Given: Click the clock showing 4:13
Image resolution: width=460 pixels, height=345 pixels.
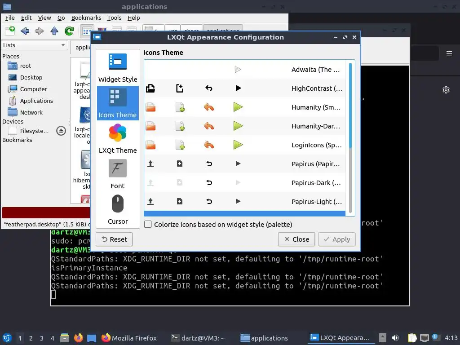Looking at the screenshot, I should pos(451,338).
